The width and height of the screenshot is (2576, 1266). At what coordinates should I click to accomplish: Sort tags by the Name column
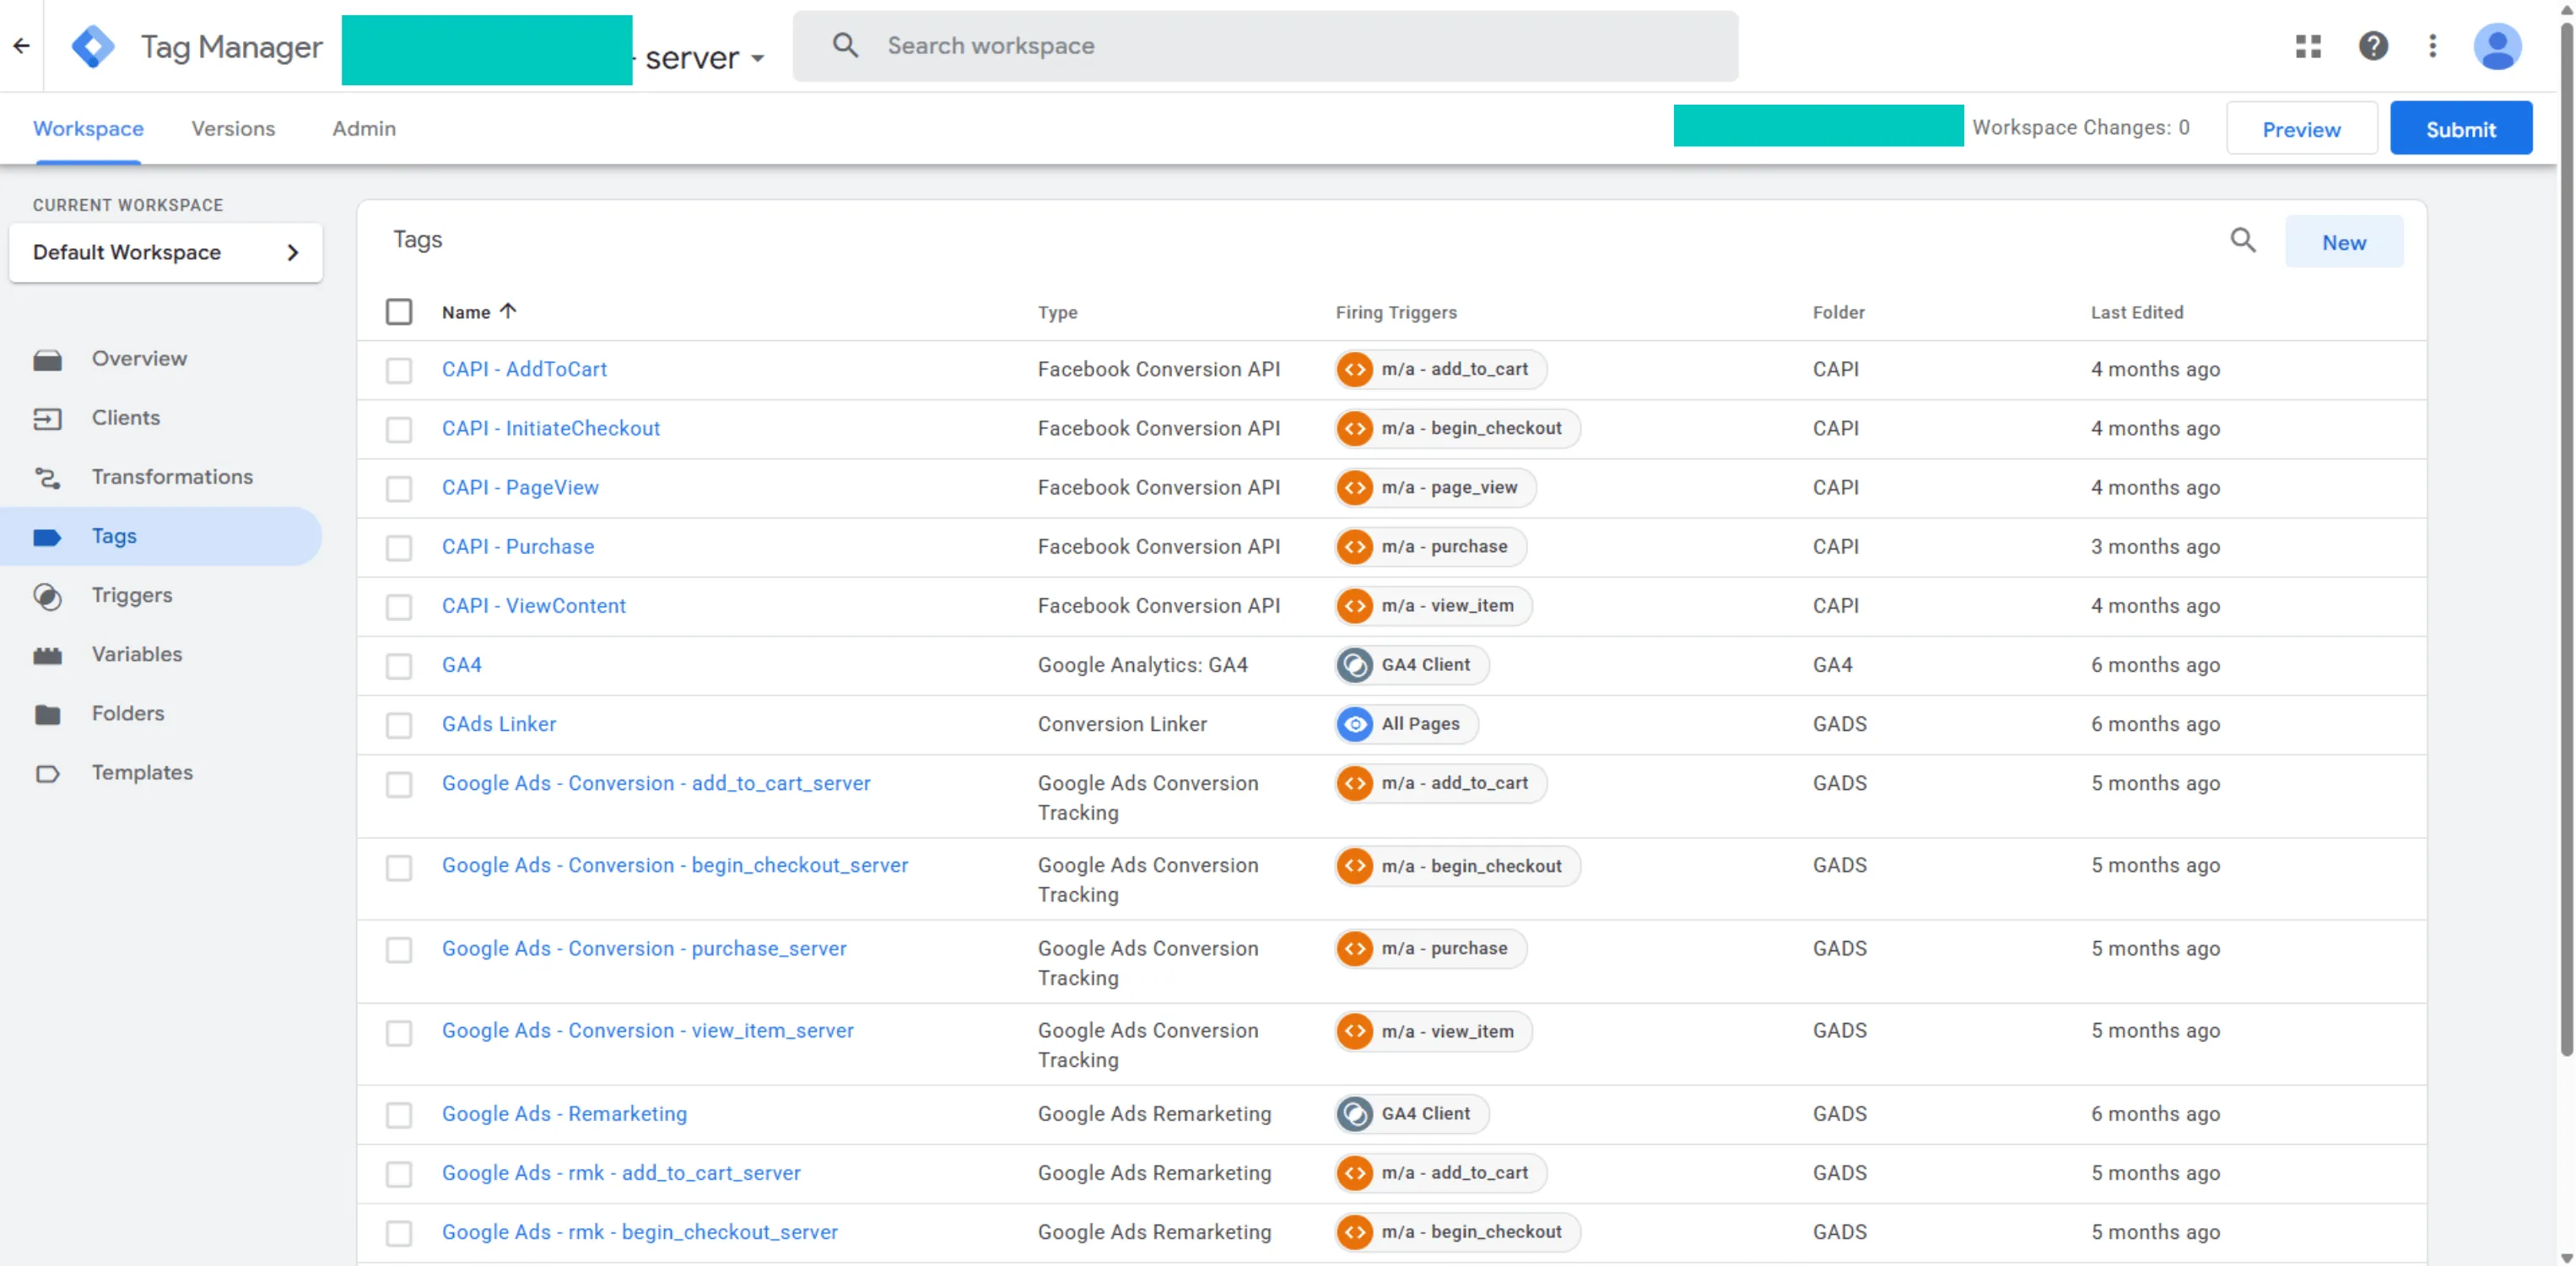click(479, 312)
